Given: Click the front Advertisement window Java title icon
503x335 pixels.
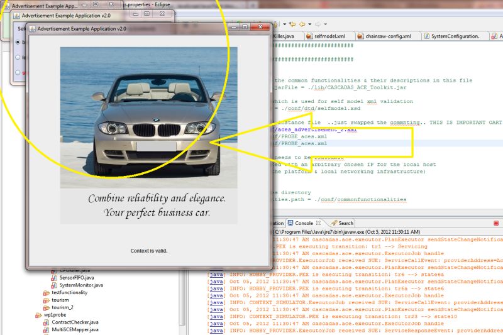Looking at the screenshot, I should tap(33, 29).
